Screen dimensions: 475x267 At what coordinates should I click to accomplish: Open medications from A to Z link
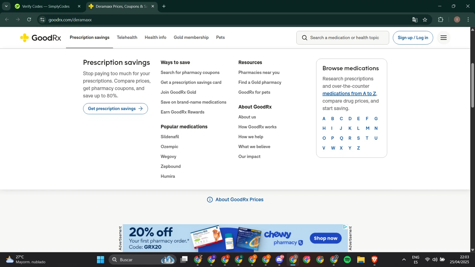point(349,94)
